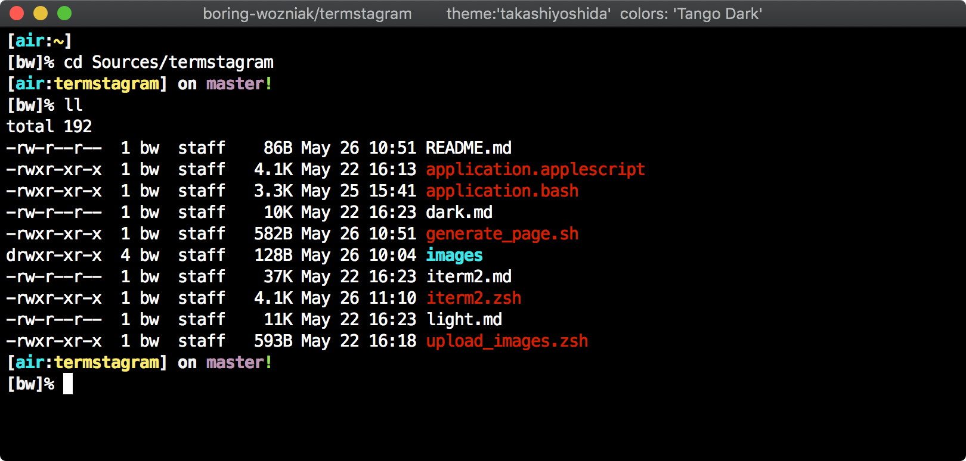Click the 'cd Sources/termstagram' command text
This screenshot has height=461, width=966.
click(169, 62)
